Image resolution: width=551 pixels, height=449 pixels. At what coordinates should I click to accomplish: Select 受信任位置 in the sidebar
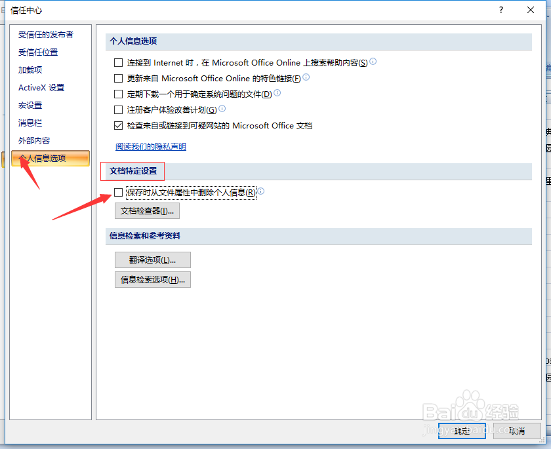(x=38, y=52)
